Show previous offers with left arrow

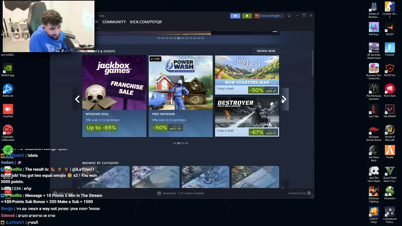point(77,99)
